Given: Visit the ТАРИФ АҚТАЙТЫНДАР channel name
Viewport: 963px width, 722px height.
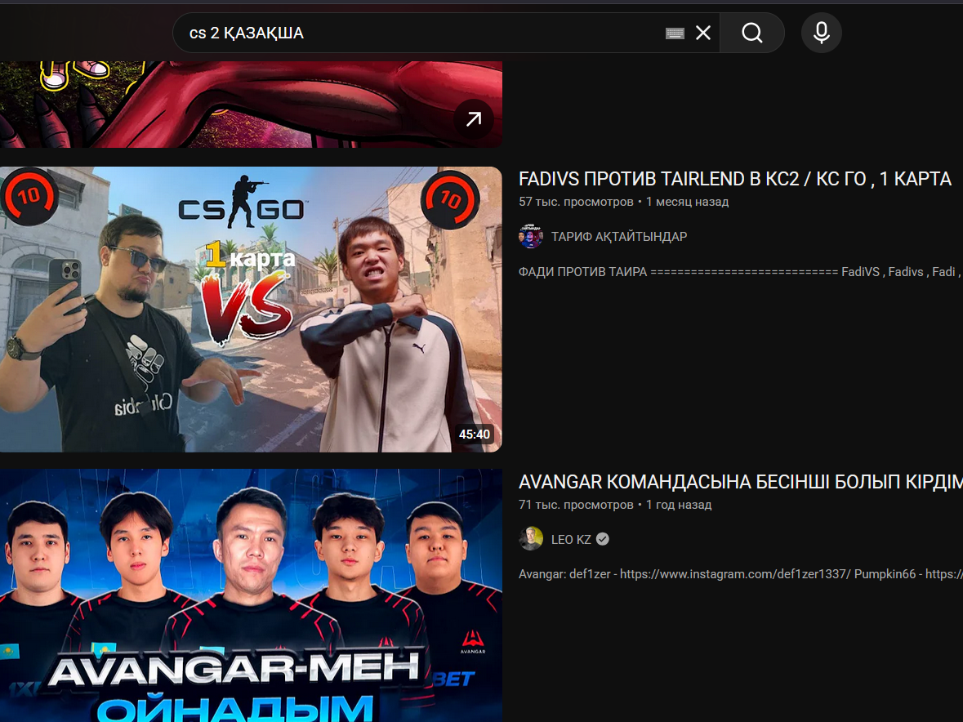Looking at the screenshot, I should click(619, 236).
